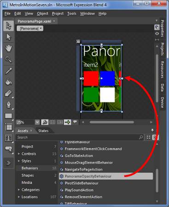Select the Zoom magnifier tool
This screenshot has height=207, width=169.
8,59
